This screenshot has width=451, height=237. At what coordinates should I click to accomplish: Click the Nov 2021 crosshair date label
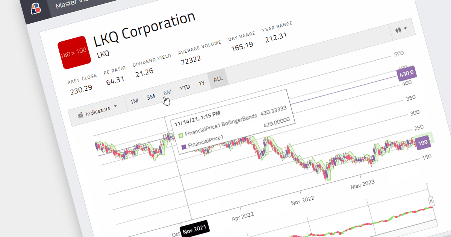click(x=195, y=228)
